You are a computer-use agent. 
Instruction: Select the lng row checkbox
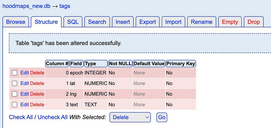pos(15,94)
